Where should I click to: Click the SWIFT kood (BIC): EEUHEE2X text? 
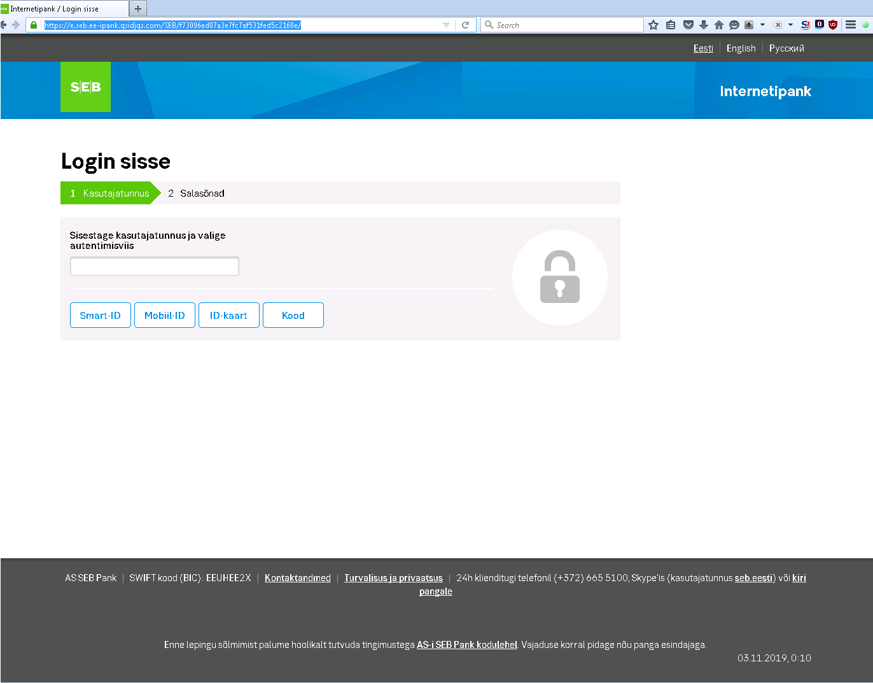(x=190, y=578)
